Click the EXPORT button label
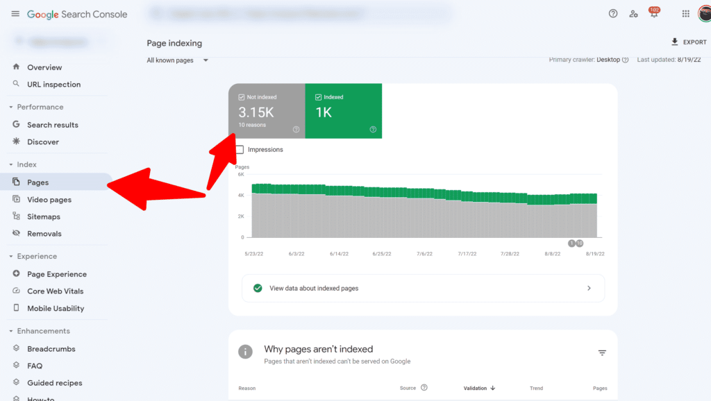The image size is (711, 401). tap(694, 42)
